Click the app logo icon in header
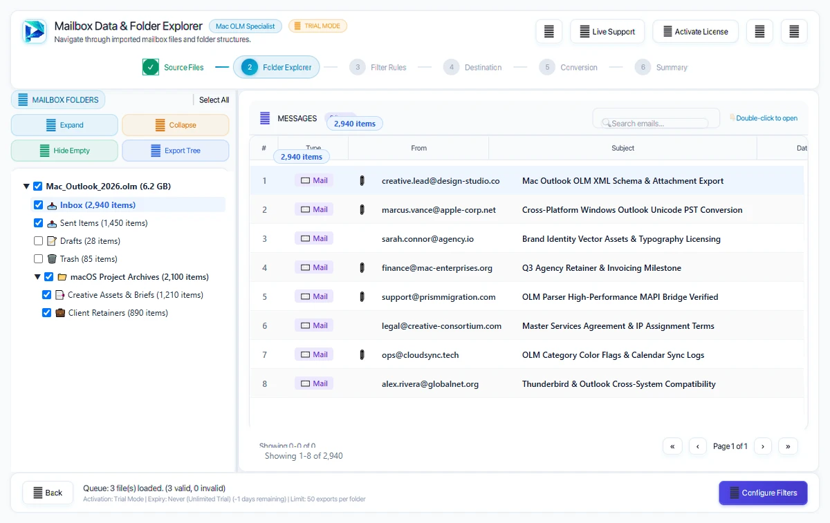Image resolution: width=830 pixels, height=523 pixels. click(x=34, y=32)
